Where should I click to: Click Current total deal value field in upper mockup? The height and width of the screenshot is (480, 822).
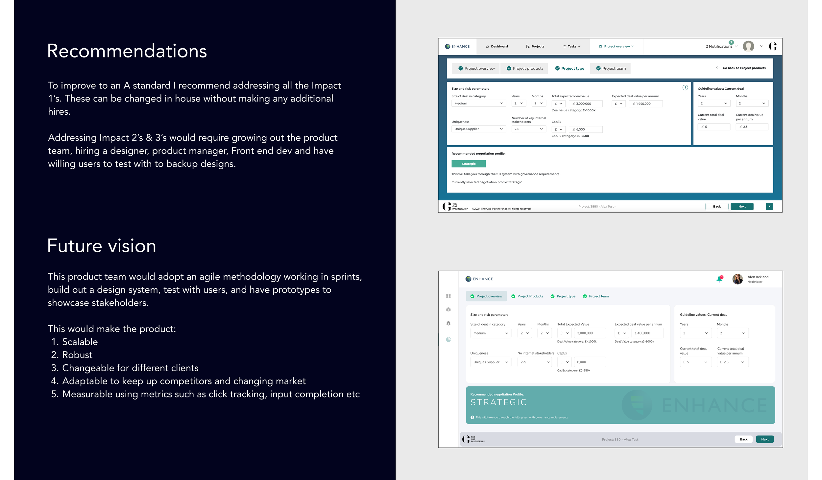click(x=714, y=127)
